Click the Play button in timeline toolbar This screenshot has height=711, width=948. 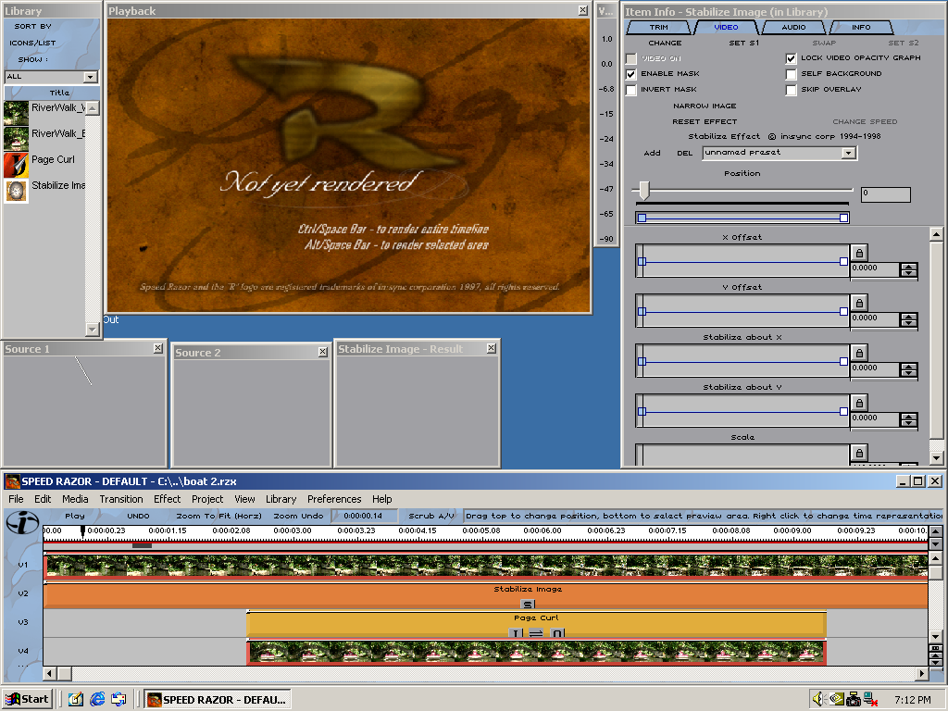point(75,516)
